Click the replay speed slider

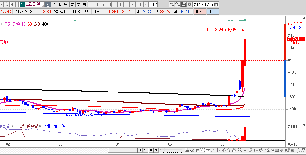(x=171, y=150)
